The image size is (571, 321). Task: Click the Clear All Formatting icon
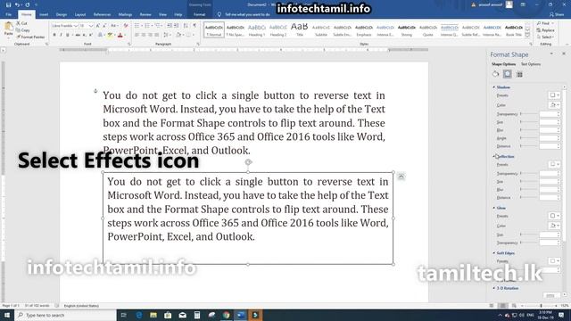[x=126, y=26]
